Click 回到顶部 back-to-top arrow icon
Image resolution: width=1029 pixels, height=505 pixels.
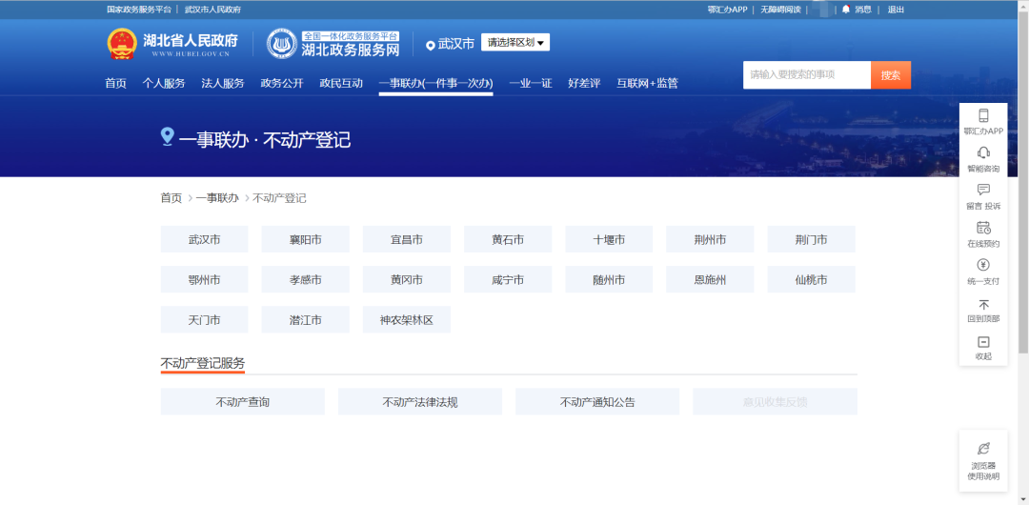[x=983, y=305]
